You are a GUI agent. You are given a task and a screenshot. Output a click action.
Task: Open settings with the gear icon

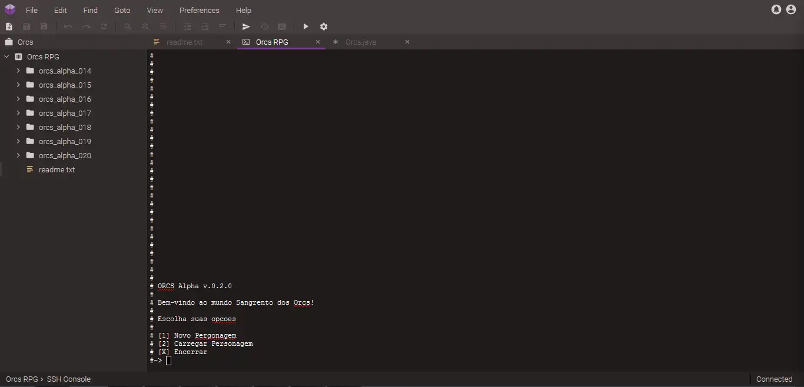[324, 26]
